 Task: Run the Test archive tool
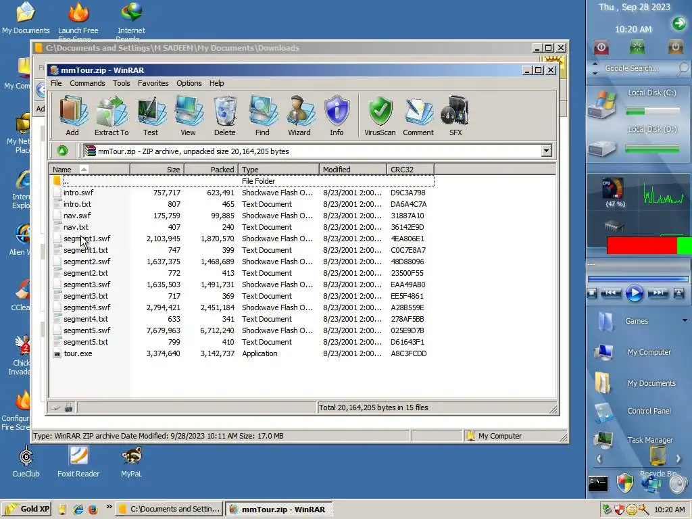point(151,116)
